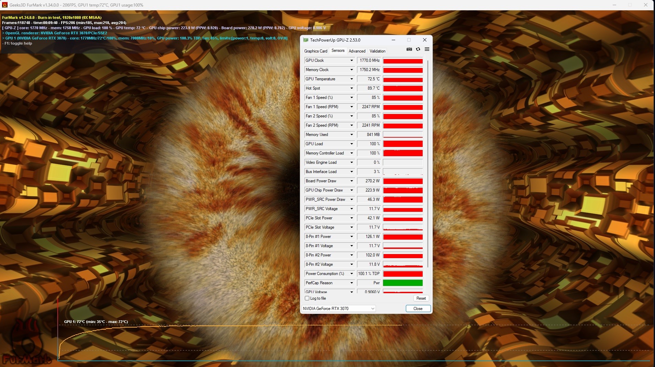Click the 100.1 % TDP value
The width and height of the screenshot is (655, 367).
pos(369,274)
